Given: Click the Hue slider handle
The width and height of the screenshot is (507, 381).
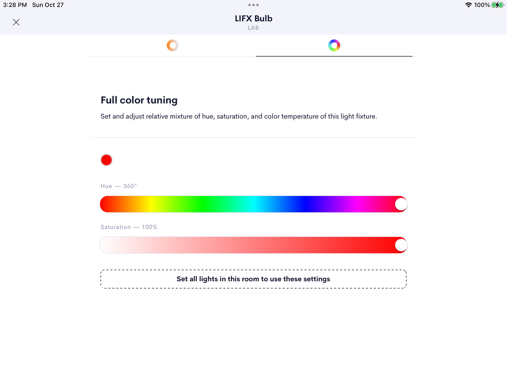Looking at the screenshot, I should (x=401, y=204).
